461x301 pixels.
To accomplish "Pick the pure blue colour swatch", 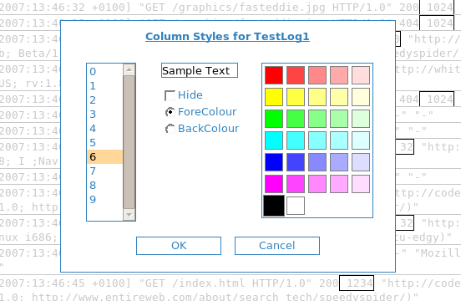I will point(274,162).
